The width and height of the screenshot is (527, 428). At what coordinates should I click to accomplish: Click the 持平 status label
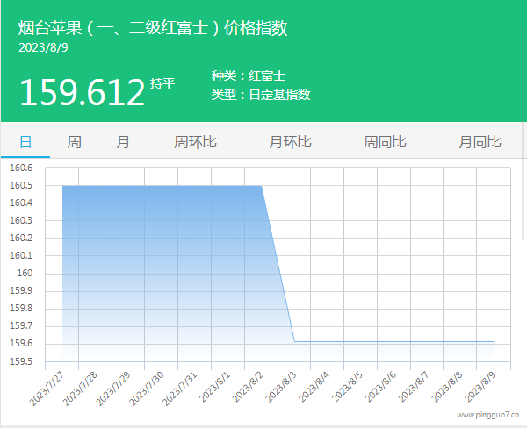click(x=162, y=84)
